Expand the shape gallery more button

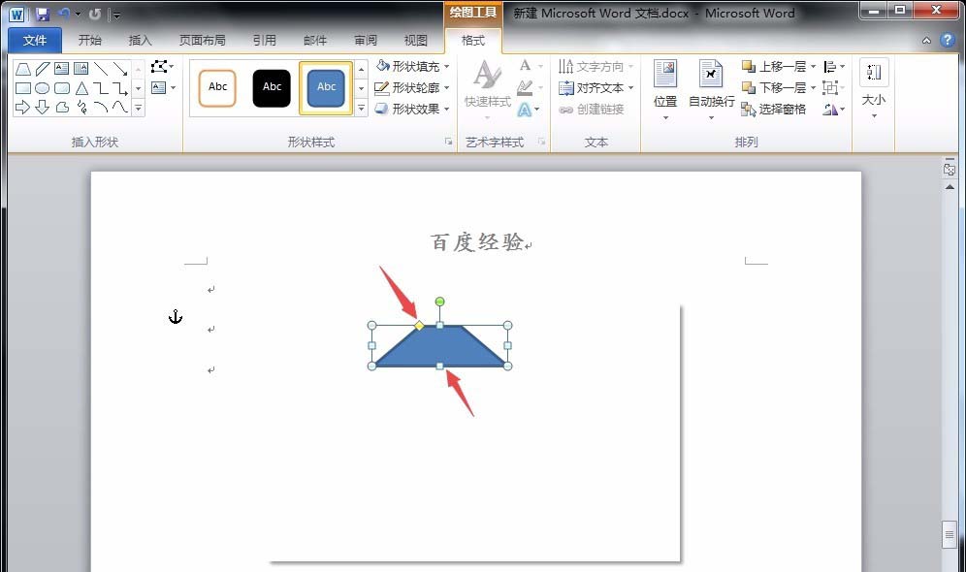(139, 109)
